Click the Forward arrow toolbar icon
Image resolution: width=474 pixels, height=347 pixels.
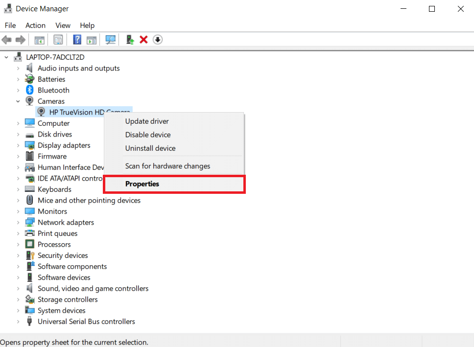[x=20, y=40]
